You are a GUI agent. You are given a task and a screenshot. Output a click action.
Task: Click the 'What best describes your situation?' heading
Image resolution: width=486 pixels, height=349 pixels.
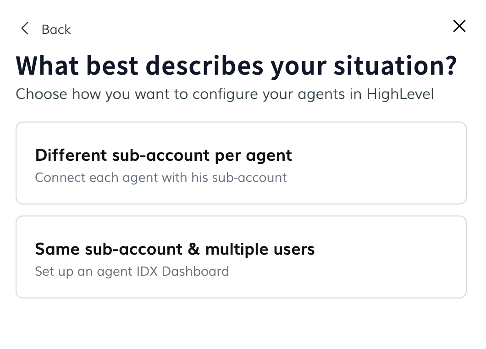[236, 66]
